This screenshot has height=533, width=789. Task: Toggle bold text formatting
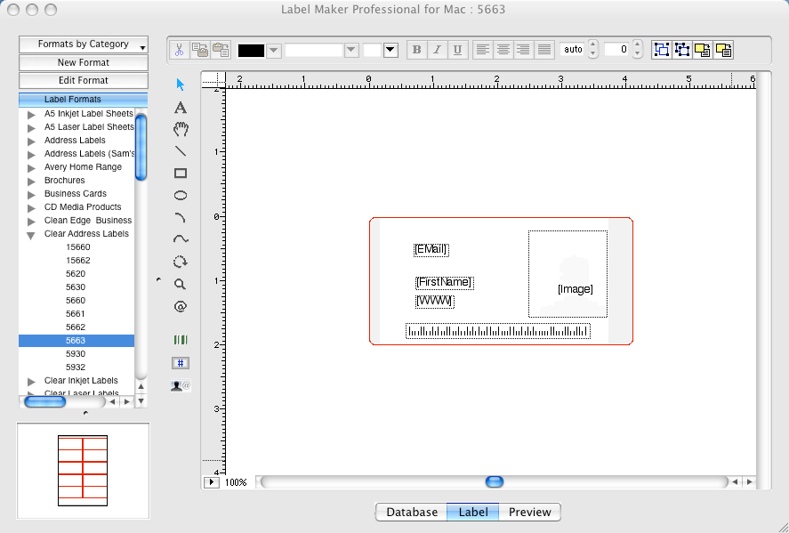[416, 49]
